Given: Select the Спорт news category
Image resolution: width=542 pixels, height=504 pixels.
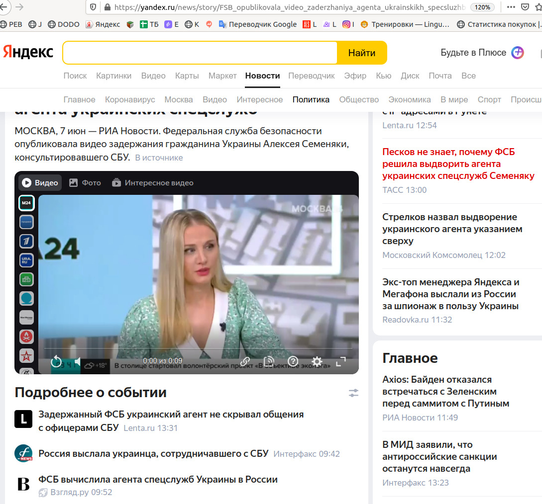Looking at the screenshot, I should click(489, 99).
